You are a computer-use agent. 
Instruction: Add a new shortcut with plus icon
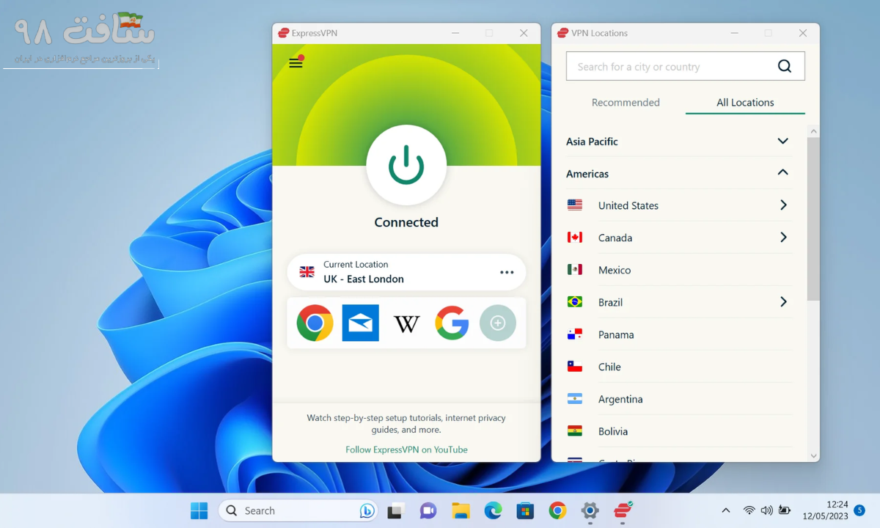tap(498, 323)
